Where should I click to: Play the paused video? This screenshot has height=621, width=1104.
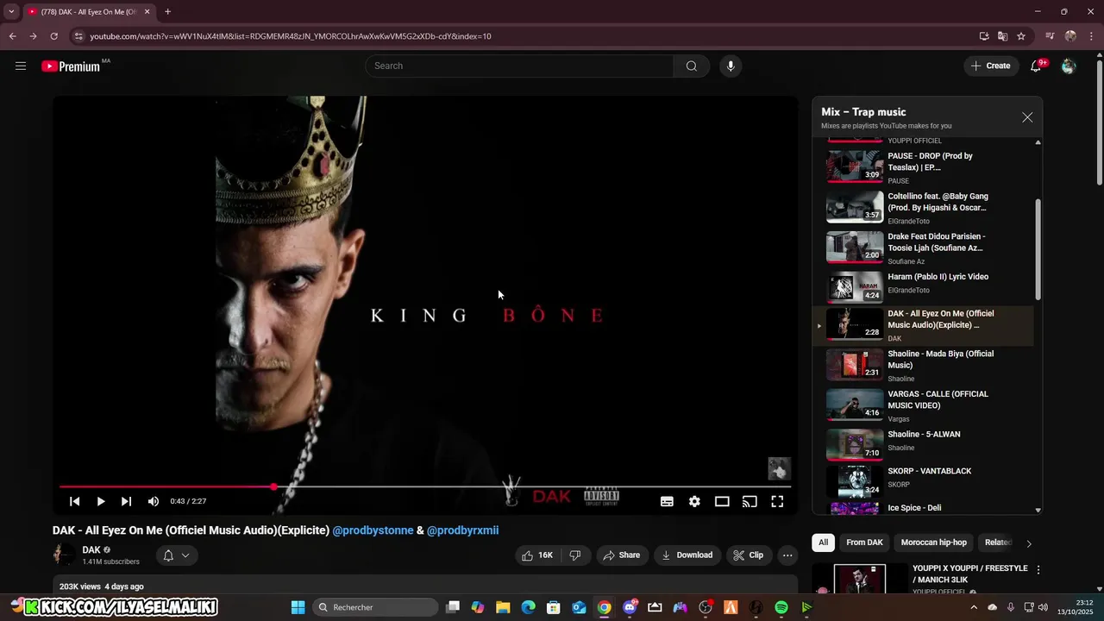pyautogui.click(x=101, y=501)
